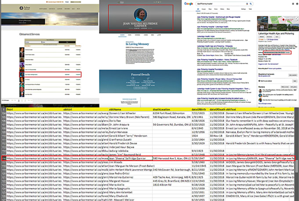Image resolution: width=299 pixels, height=201 pixels.
Task: Click the obitName column header
Action: coord(131,110)
